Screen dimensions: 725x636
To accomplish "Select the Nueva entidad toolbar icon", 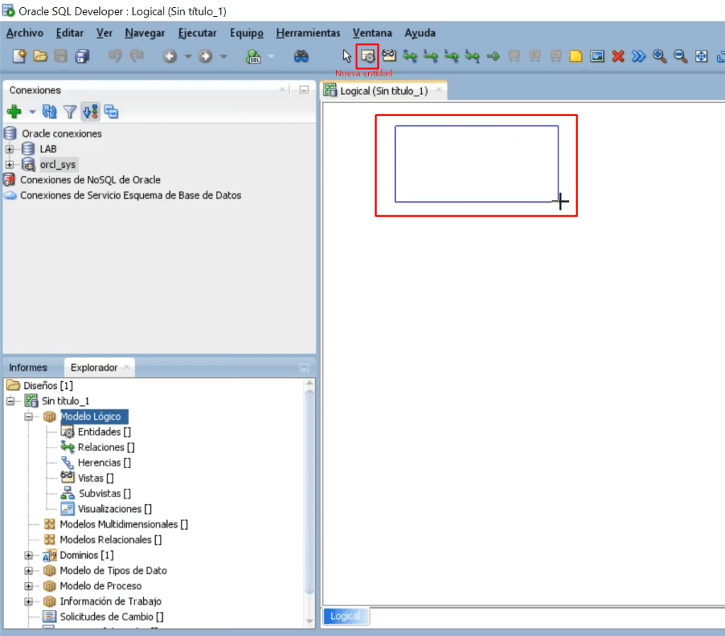I will [367, 57].
